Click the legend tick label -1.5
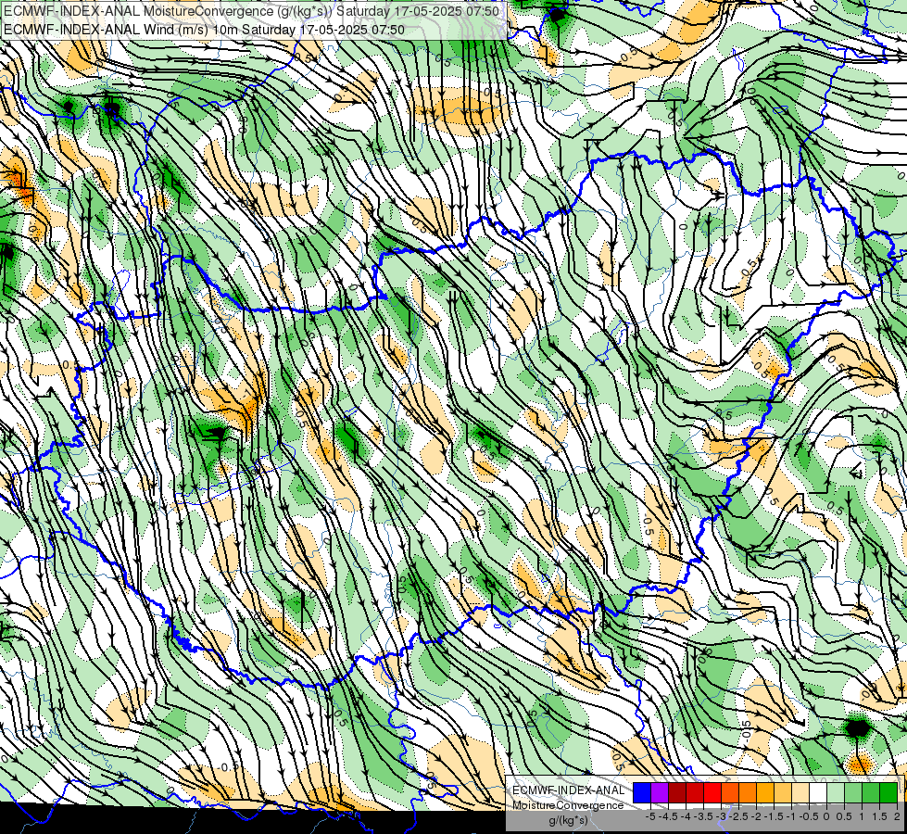The height and width of the screenshot is (834, 907). click(x=774, y=816)
